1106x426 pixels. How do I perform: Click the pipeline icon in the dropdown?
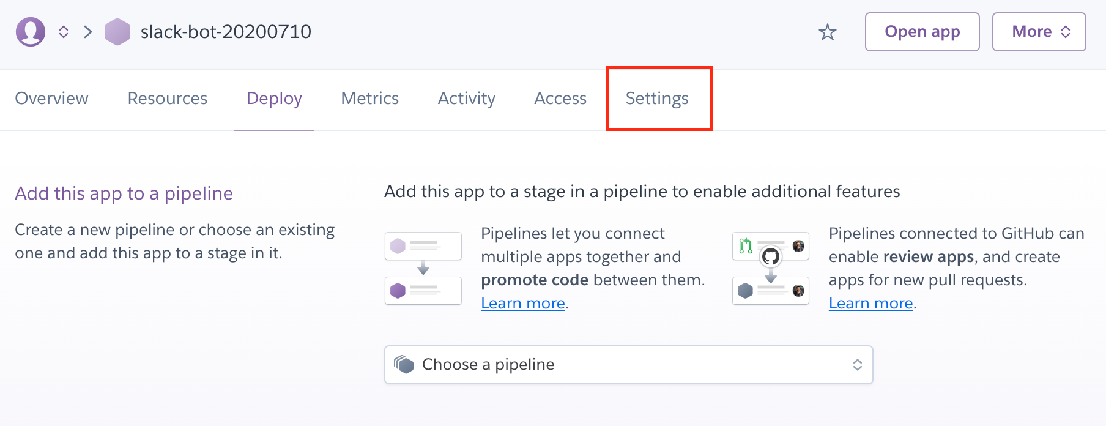pyautogui.click(x=404, y=364)
